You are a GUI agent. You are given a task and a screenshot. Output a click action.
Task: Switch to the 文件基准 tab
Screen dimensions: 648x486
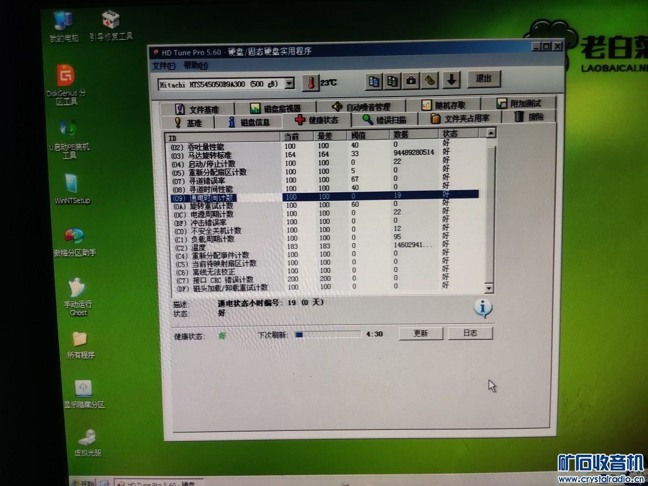197,109
